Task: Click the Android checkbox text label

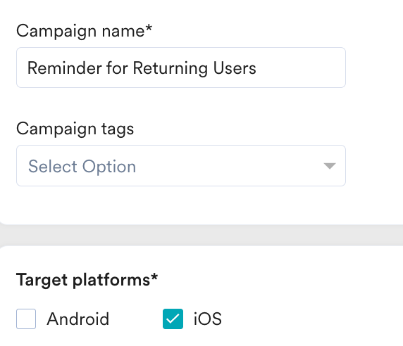Action: point(78,319)
